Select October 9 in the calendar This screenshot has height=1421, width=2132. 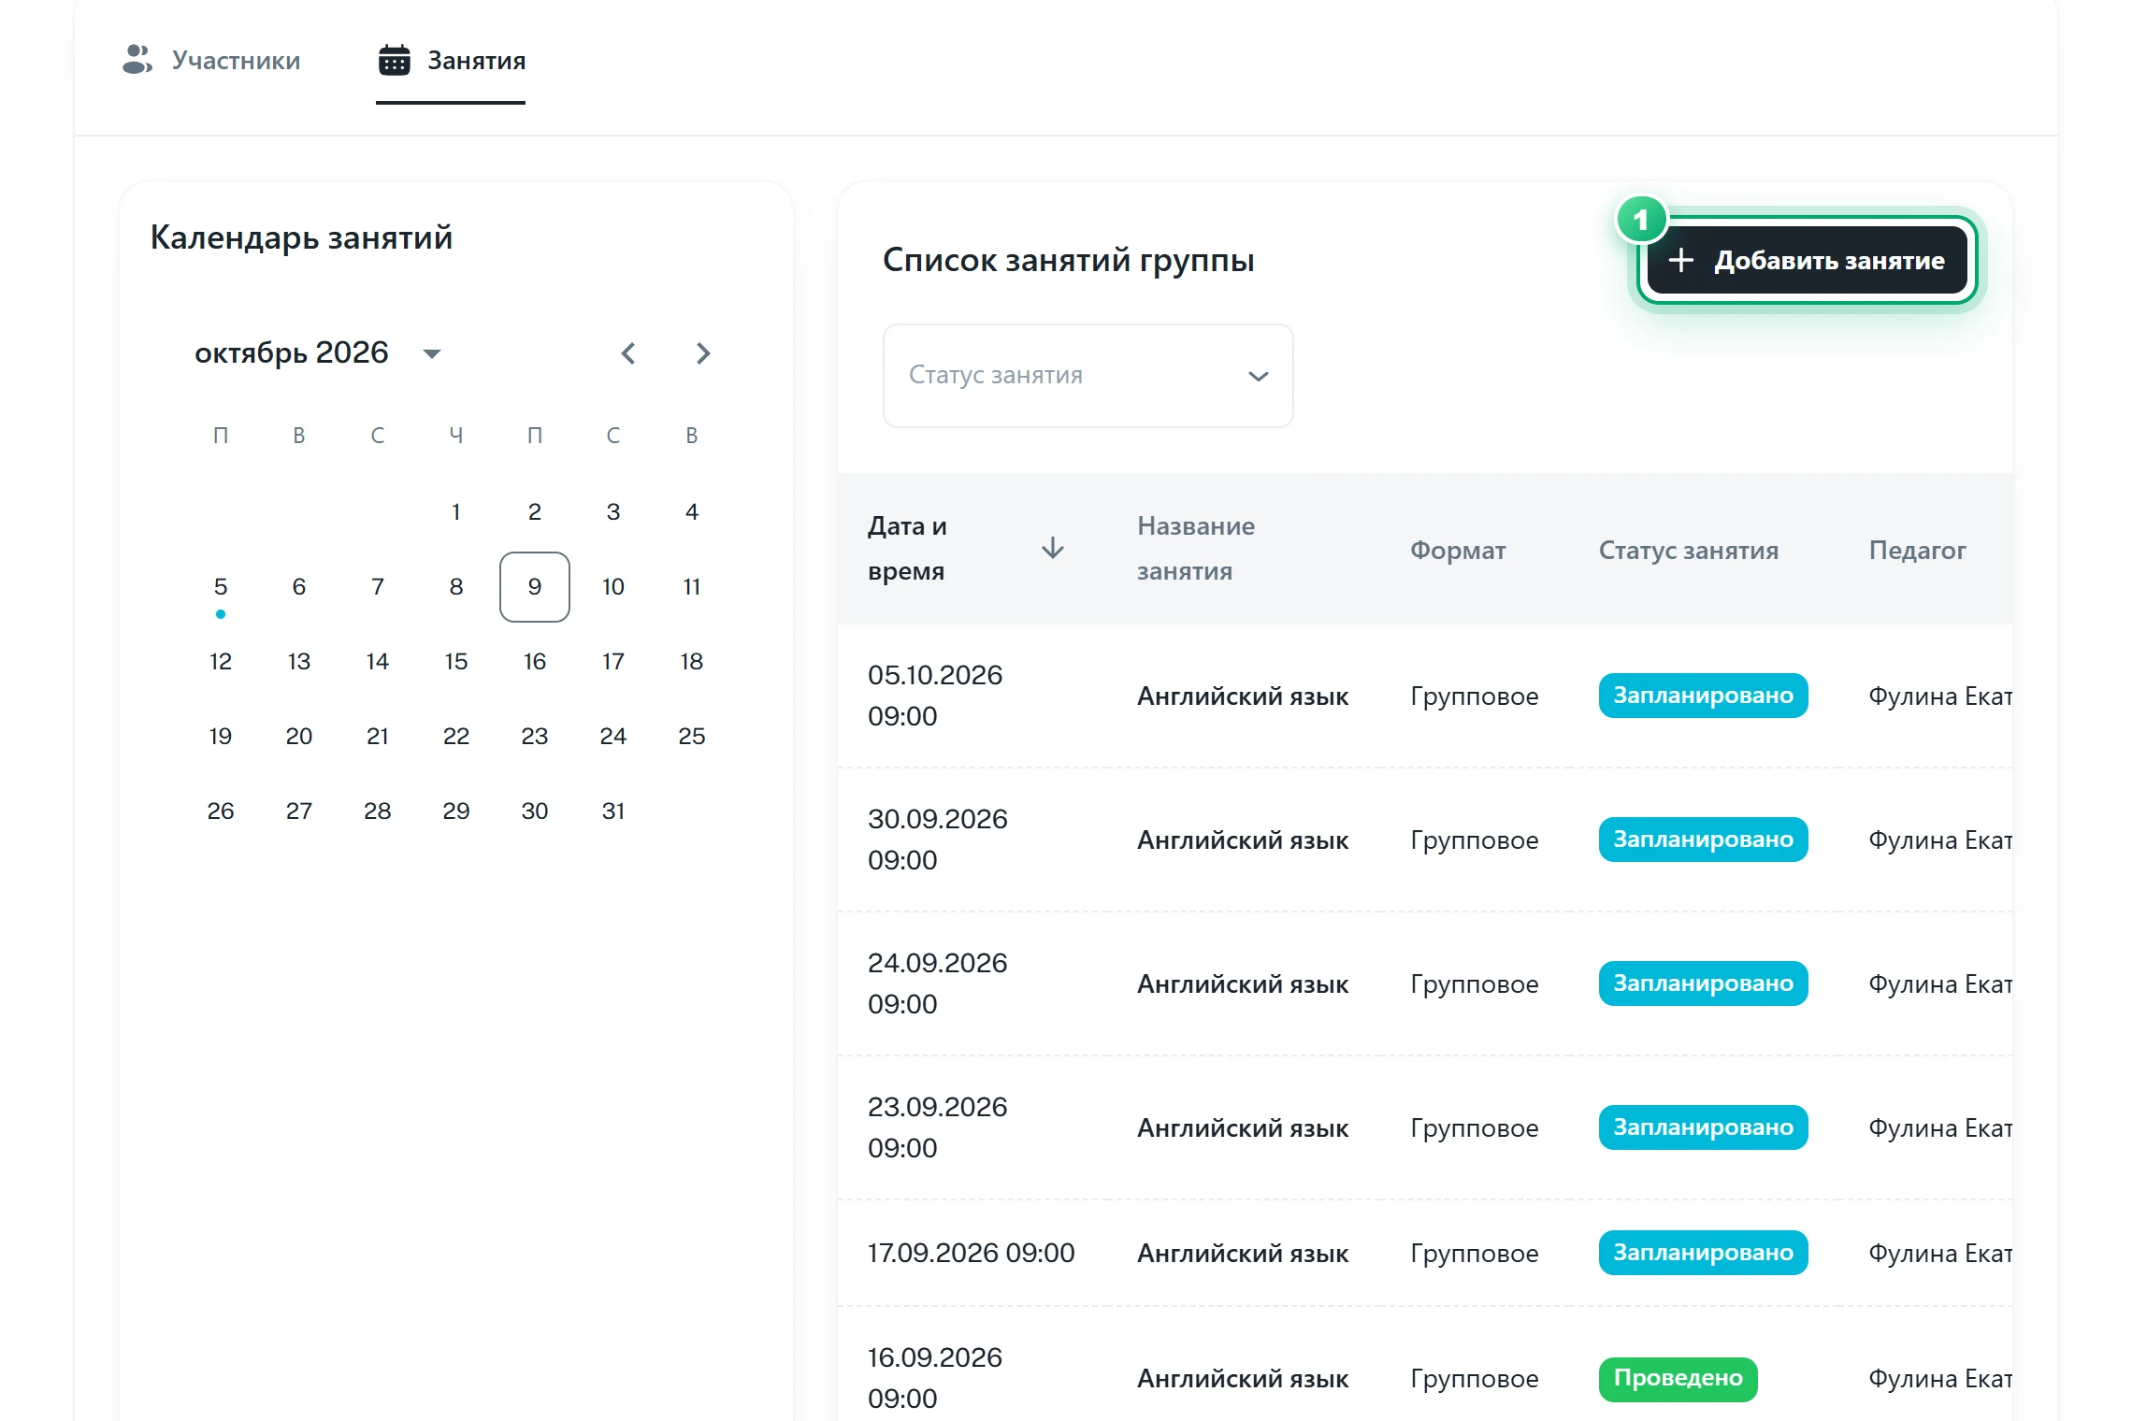click(535, 586)
